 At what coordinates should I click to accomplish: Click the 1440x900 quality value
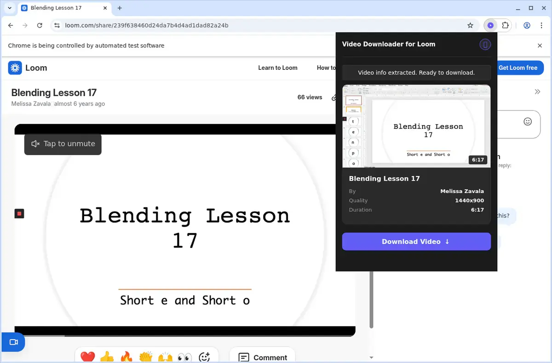click(469, 200)
